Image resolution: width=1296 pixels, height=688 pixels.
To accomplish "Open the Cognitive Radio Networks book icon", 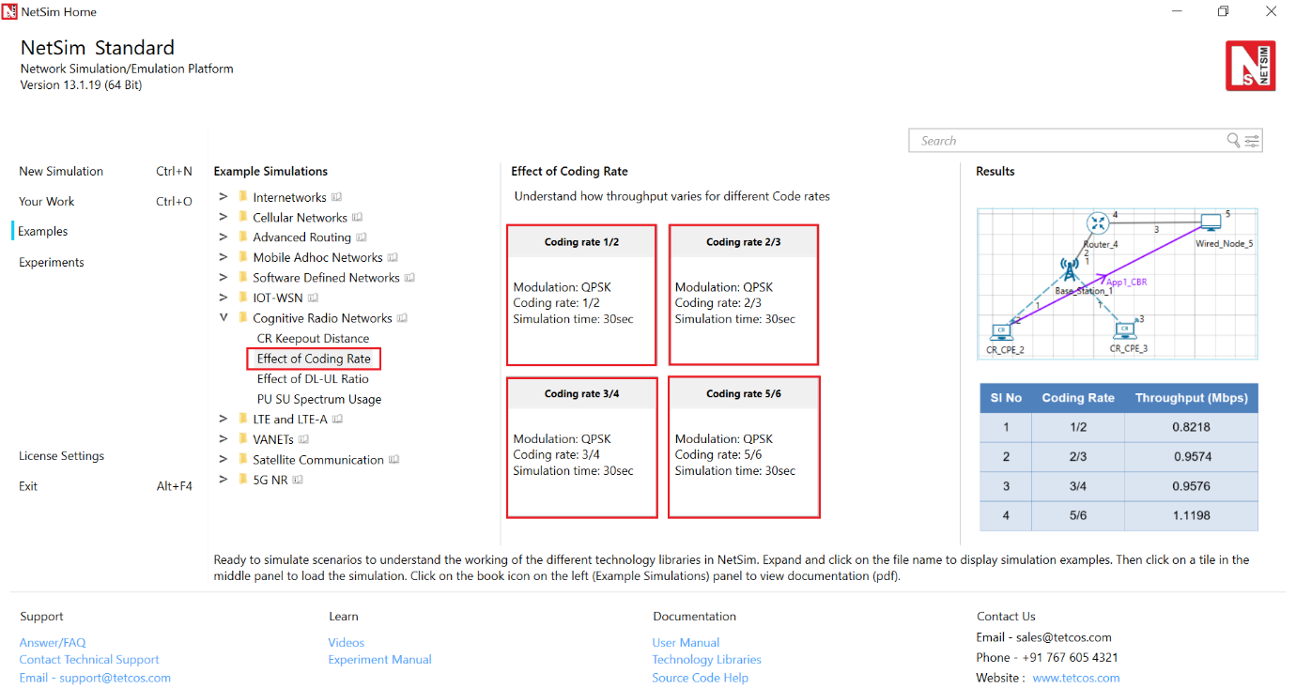I will point(402,318).
